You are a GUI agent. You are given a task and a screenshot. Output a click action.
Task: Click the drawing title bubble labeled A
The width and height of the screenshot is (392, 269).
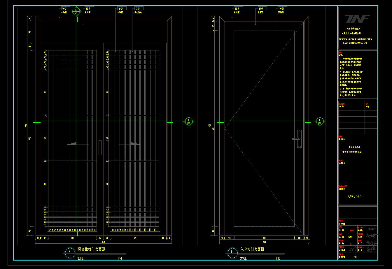pos(69,252)
